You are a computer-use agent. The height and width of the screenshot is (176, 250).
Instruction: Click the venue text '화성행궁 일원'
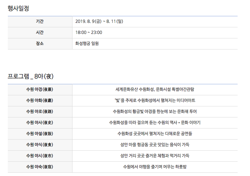[x=87, y=44]
